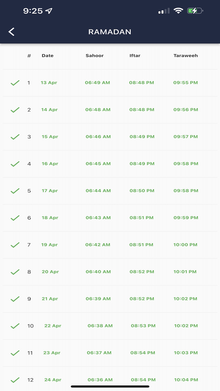Tap the Date column header
This screenshot has width=220, height=391.
click(x=47, y=56)
